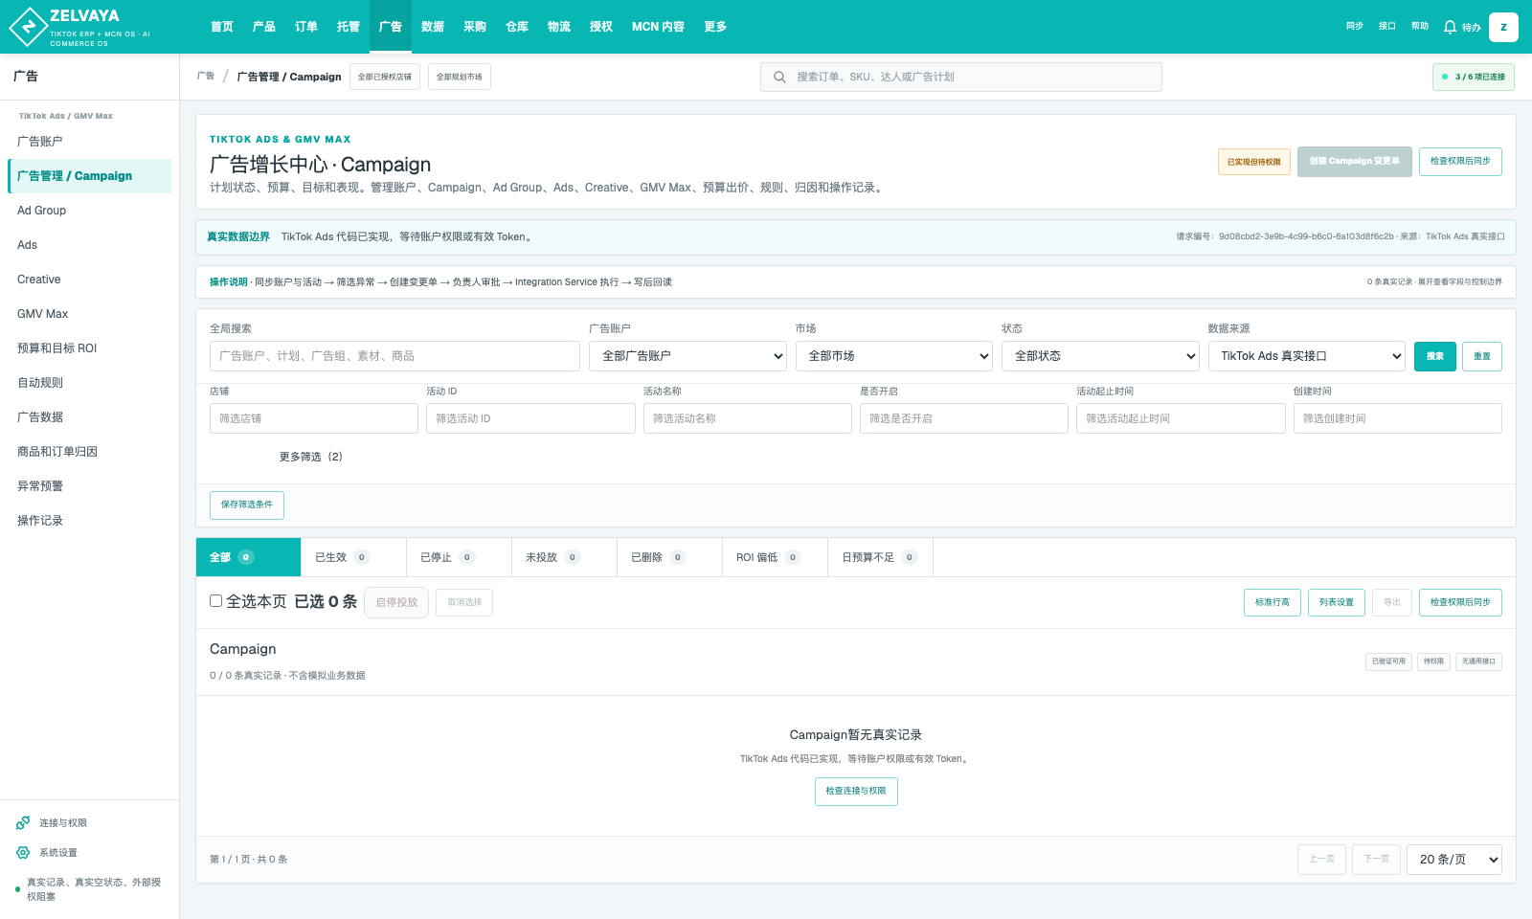
Task: Click 检查连接与权限 button
Action: [856, 791]
